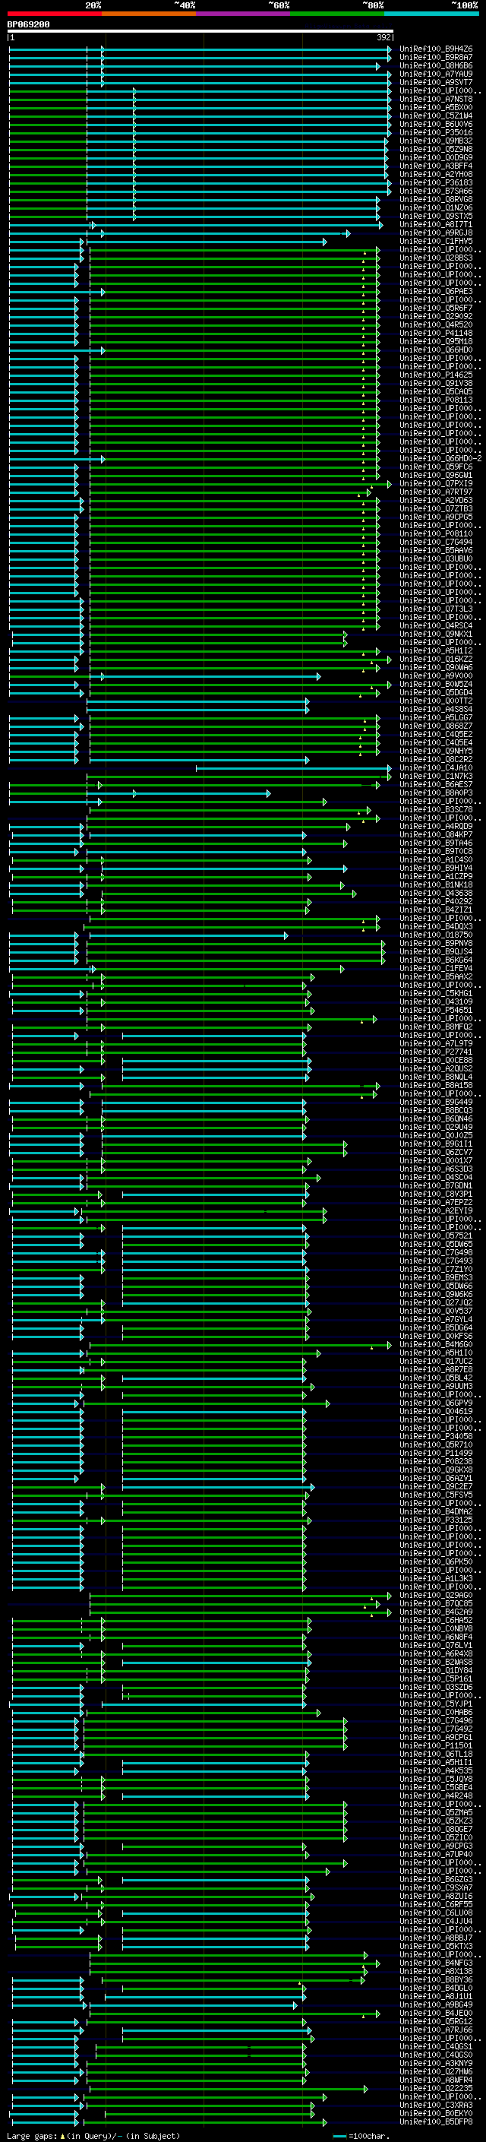Screen dimensions: 486x2142
Task: Select UniRef100_Q22235 label
Action: pos(435,2089)
